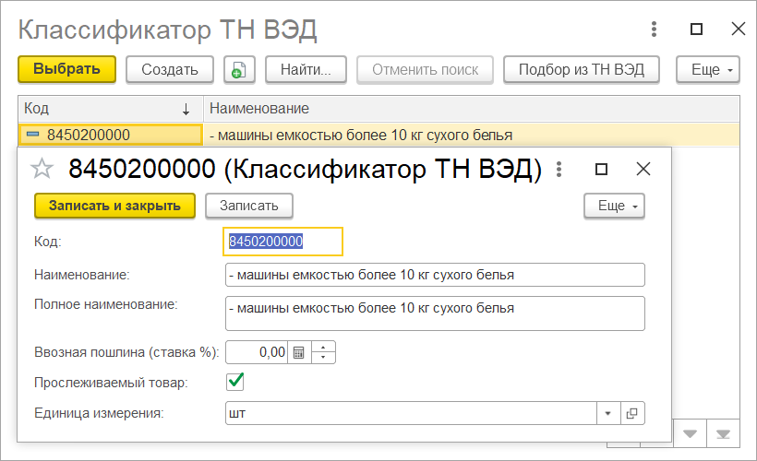757x461 pixels.
Task: Open the Единица измерения dropdown list
Action: pyautogui.click(x=607, y=413)
